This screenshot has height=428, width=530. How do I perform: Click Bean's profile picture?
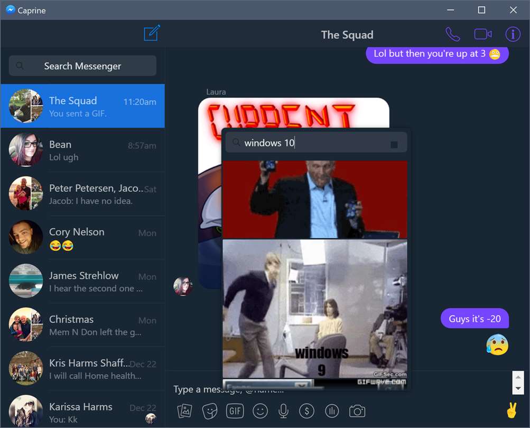26,150
